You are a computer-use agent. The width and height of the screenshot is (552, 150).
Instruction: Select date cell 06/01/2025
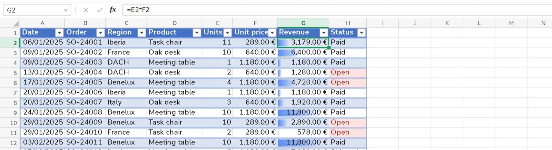tap(42, 43)
